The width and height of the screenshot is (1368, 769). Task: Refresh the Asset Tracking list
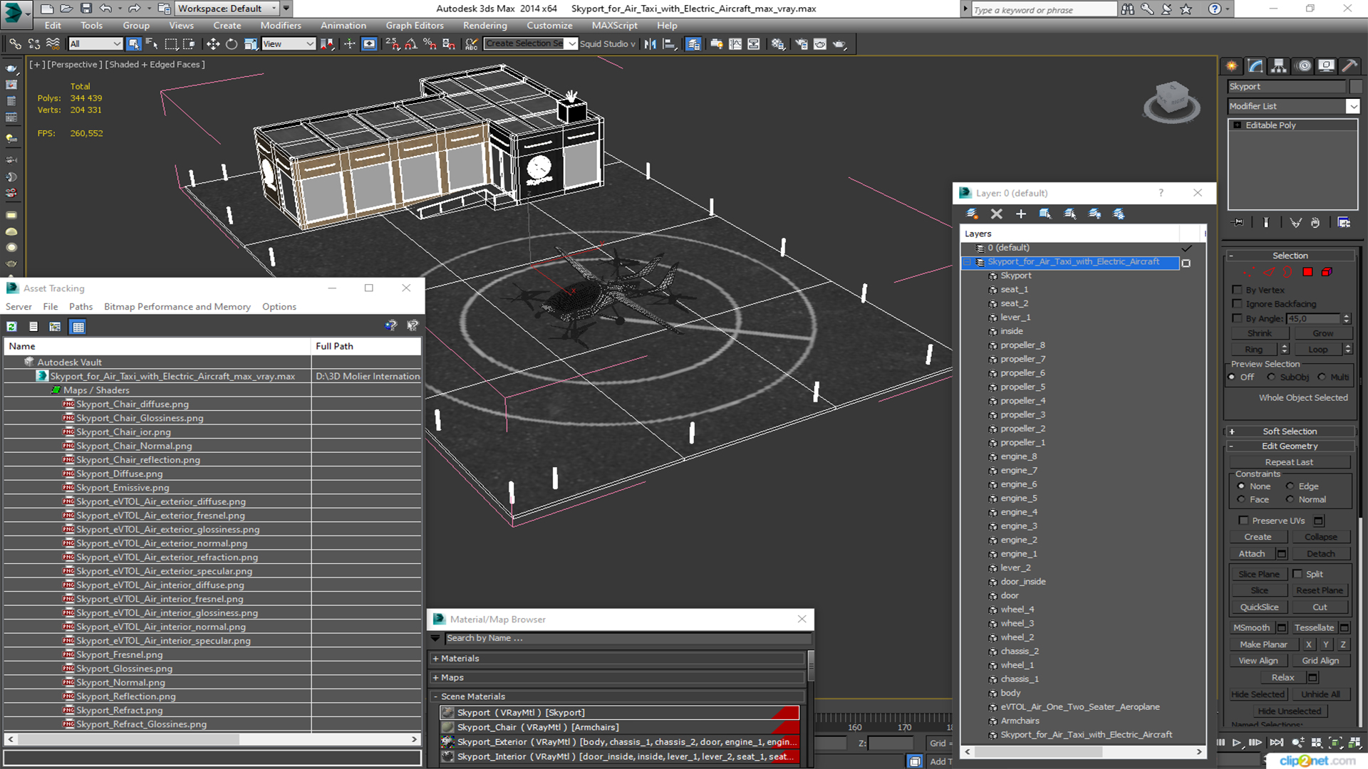(12, 327)
